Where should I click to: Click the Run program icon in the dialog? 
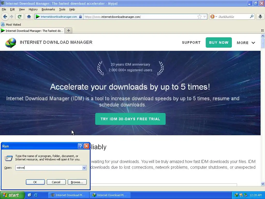pyautogui.click(x=8, y=158)
